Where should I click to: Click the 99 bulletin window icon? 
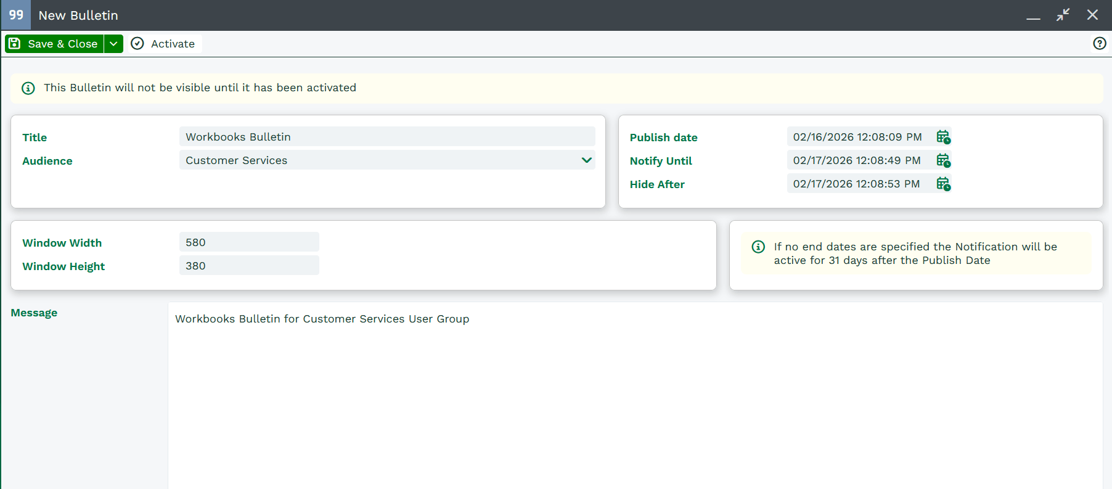[16, 15]
